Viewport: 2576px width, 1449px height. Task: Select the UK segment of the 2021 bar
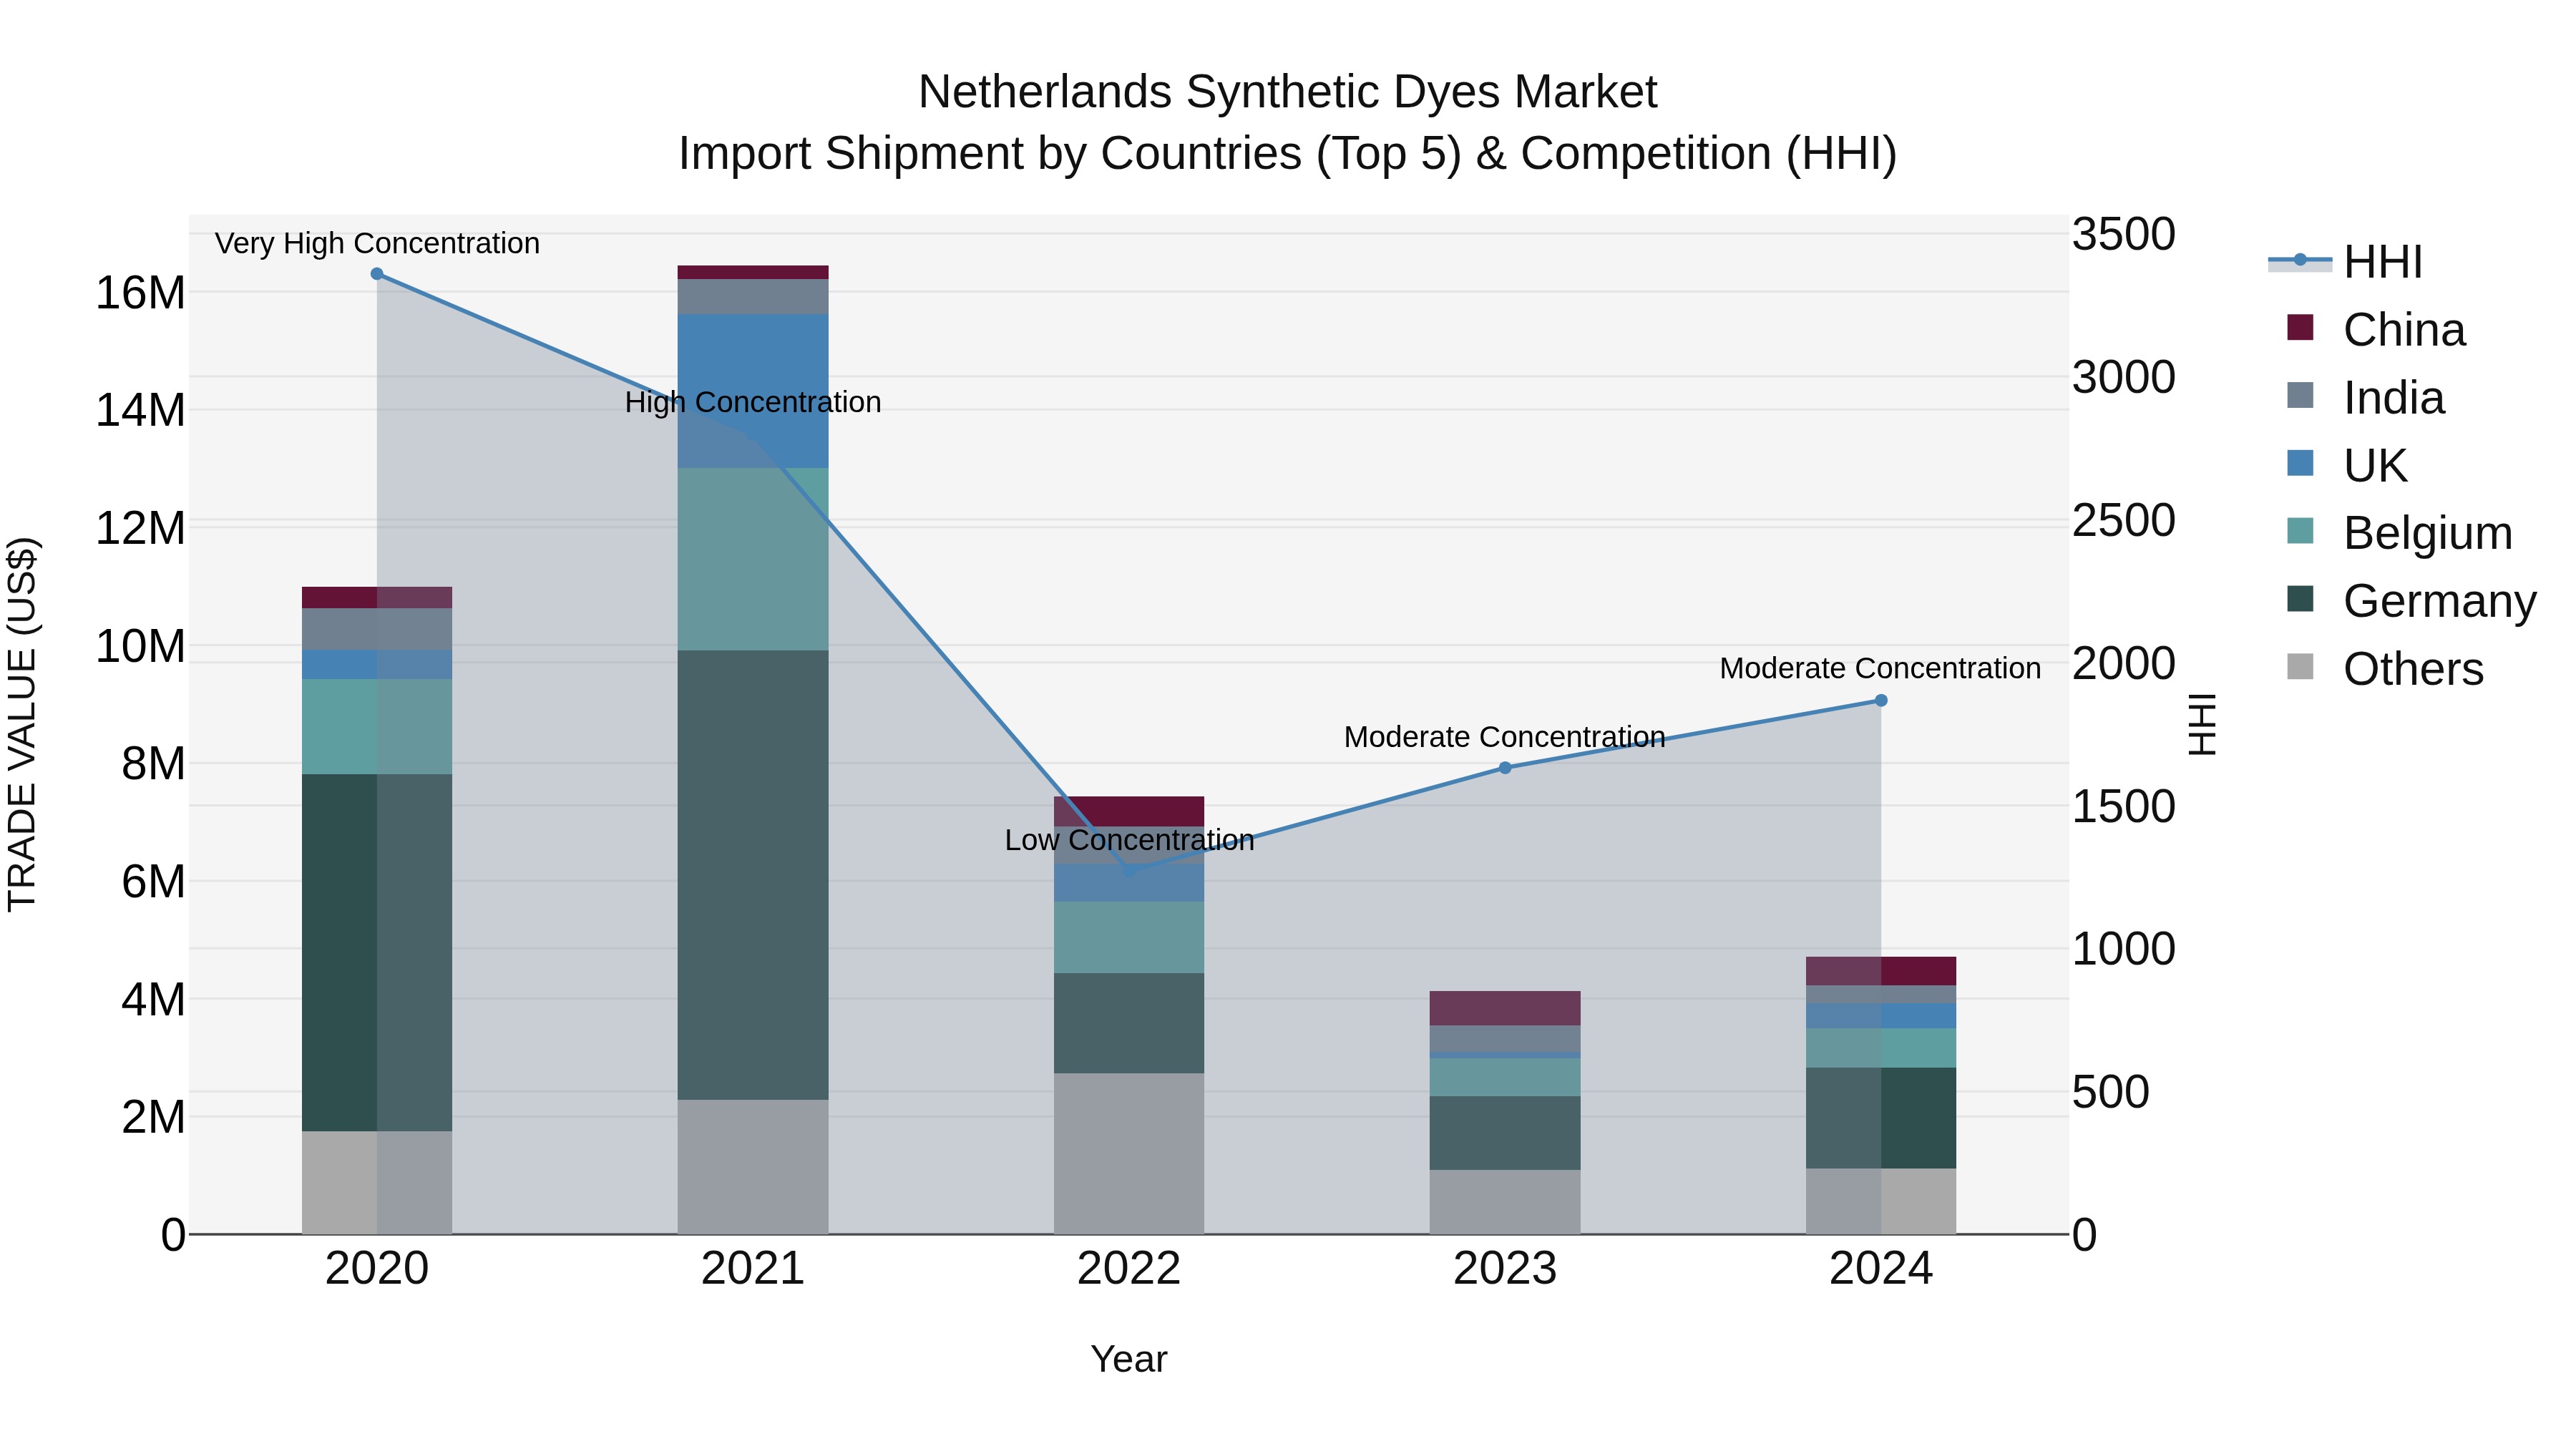coord(753,391)
